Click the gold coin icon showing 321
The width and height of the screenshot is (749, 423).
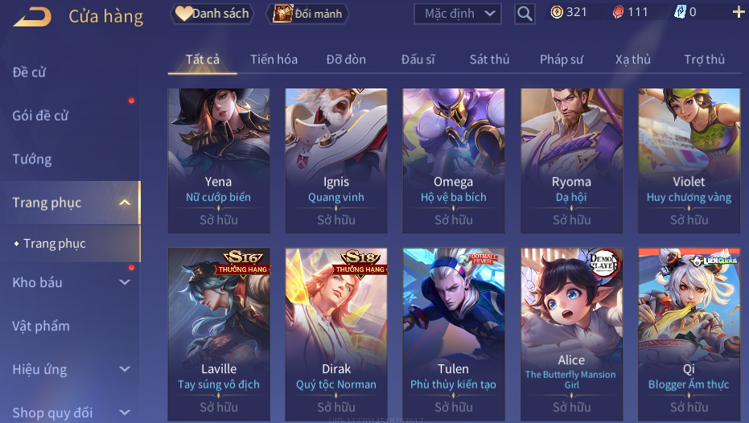tap(557, 12)
